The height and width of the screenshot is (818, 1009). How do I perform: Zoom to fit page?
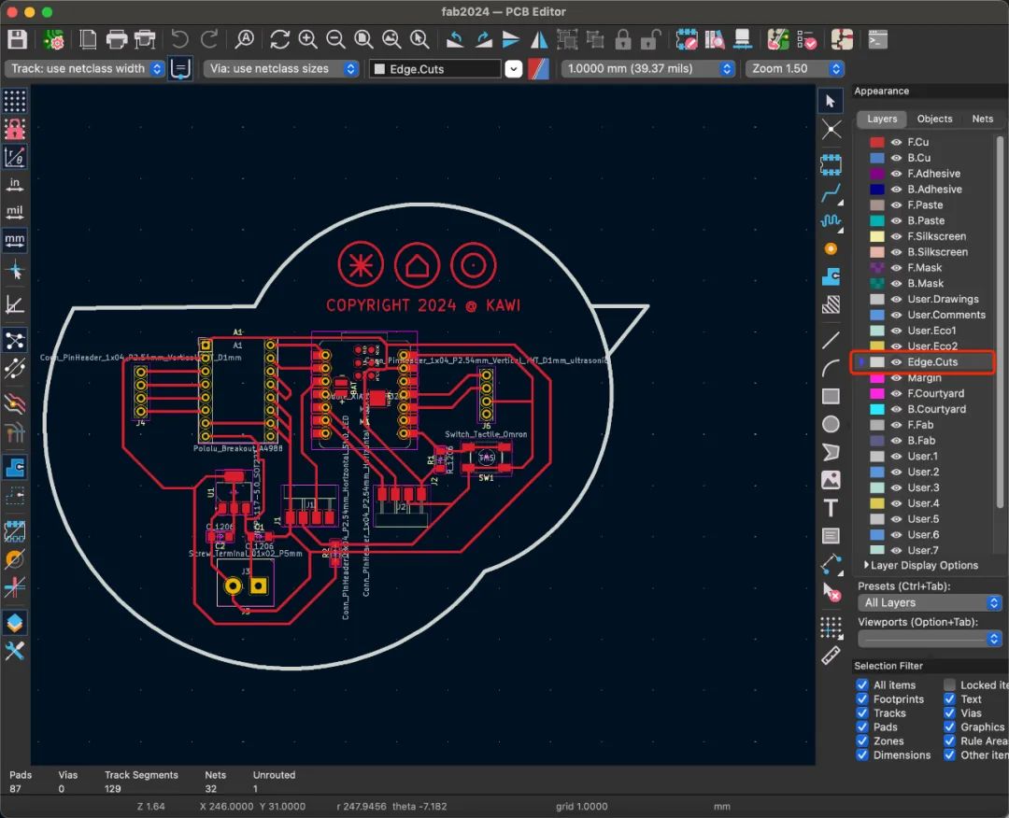click(364, 40)
